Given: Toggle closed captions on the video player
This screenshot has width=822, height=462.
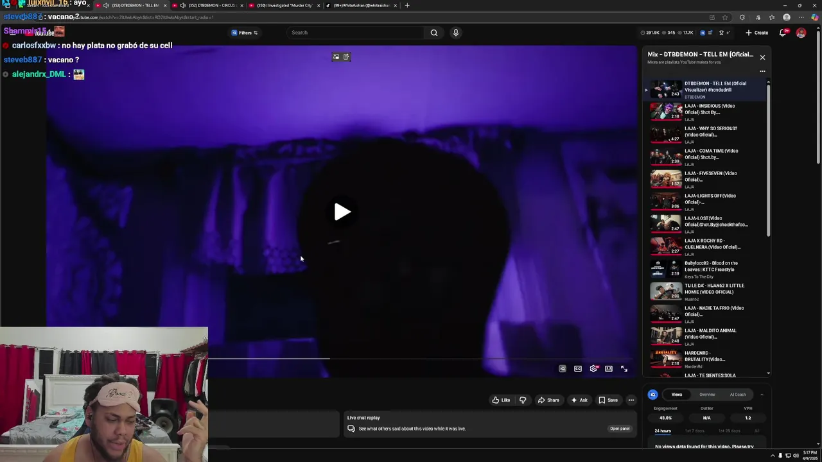Looking at the screenshot, I should 578,369.
